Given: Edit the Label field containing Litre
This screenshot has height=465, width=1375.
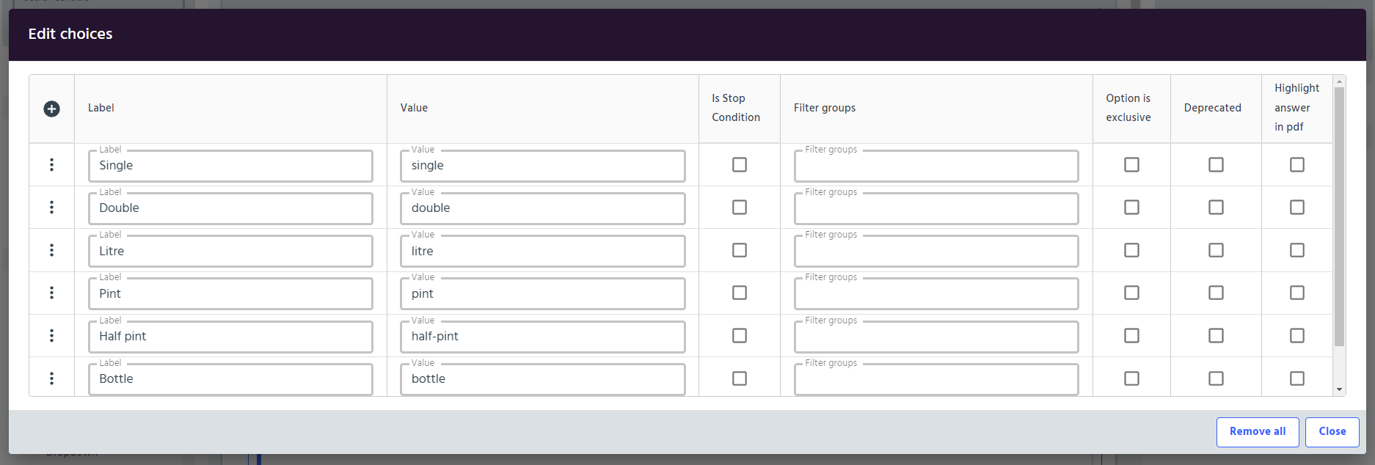Looking at the screenshot, I should tap(230, 251).
